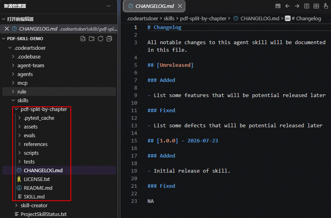Viewport: 331px width, 218px height.
Task: Expand the evals folder
Action: click(x=20, y=135)
